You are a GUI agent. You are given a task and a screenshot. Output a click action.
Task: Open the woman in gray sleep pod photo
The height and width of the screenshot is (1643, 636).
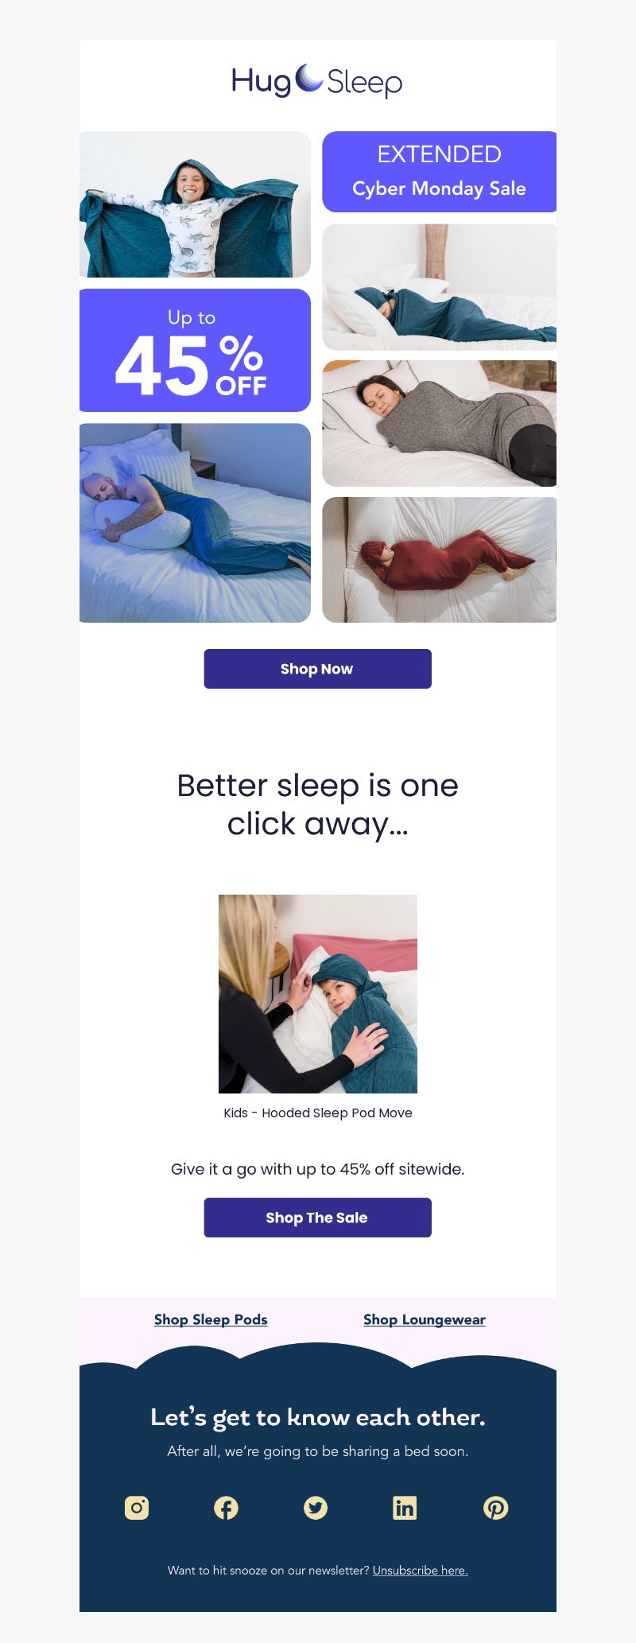tap(440, 423)
